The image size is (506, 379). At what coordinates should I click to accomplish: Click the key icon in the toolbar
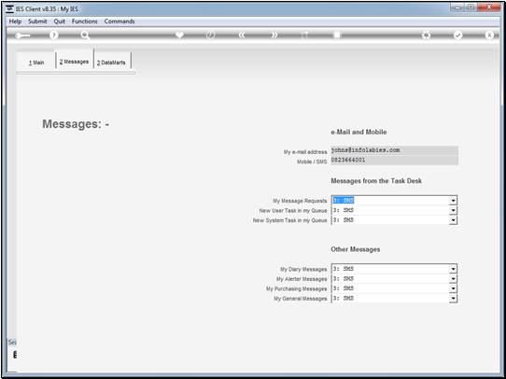click(22, 35)
